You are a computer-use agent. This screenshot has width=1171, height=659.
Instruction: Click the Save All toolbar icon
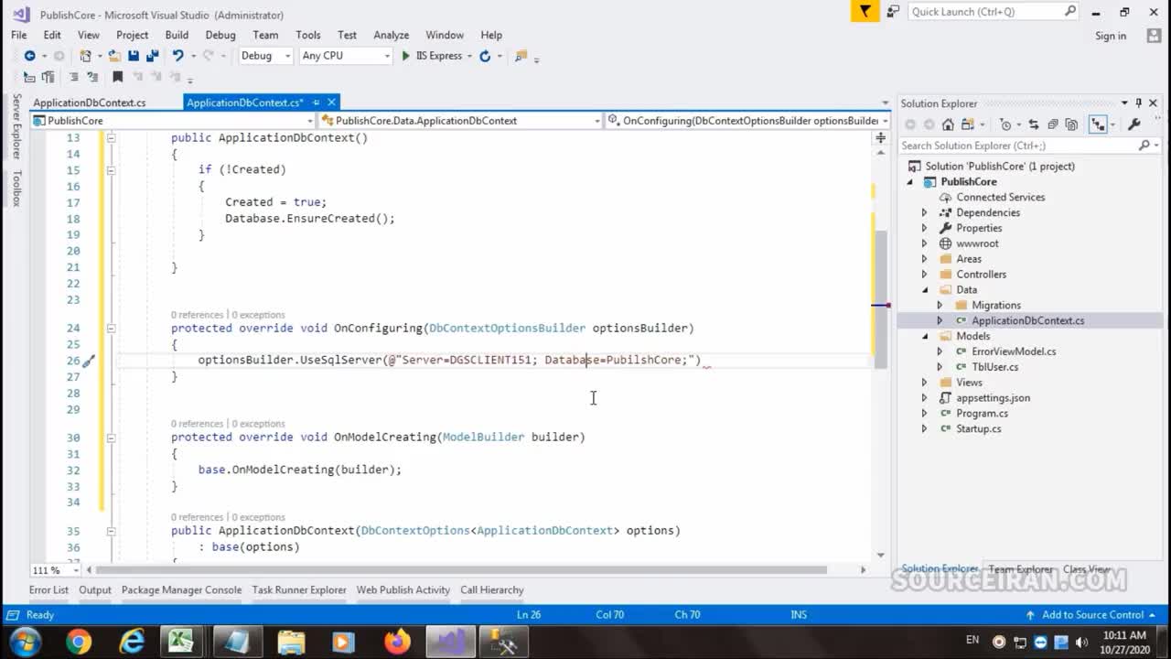(154, 56)
